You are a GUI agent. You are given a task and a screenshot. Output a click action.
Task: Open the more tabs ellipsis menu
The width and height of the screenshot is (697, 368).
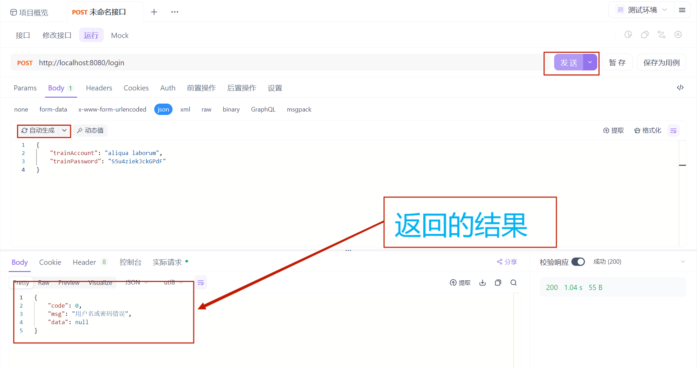tap(175, 12)
